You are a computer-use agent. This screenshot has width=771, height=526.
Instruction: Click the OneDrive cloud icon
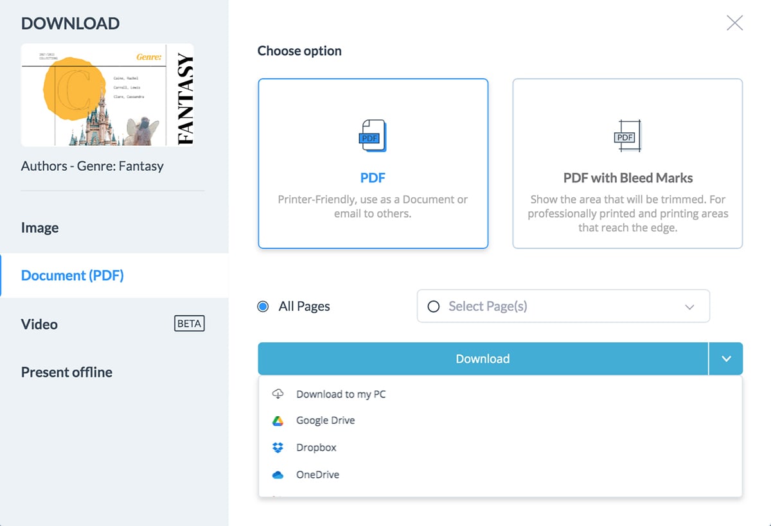click(x=278, y=475)
